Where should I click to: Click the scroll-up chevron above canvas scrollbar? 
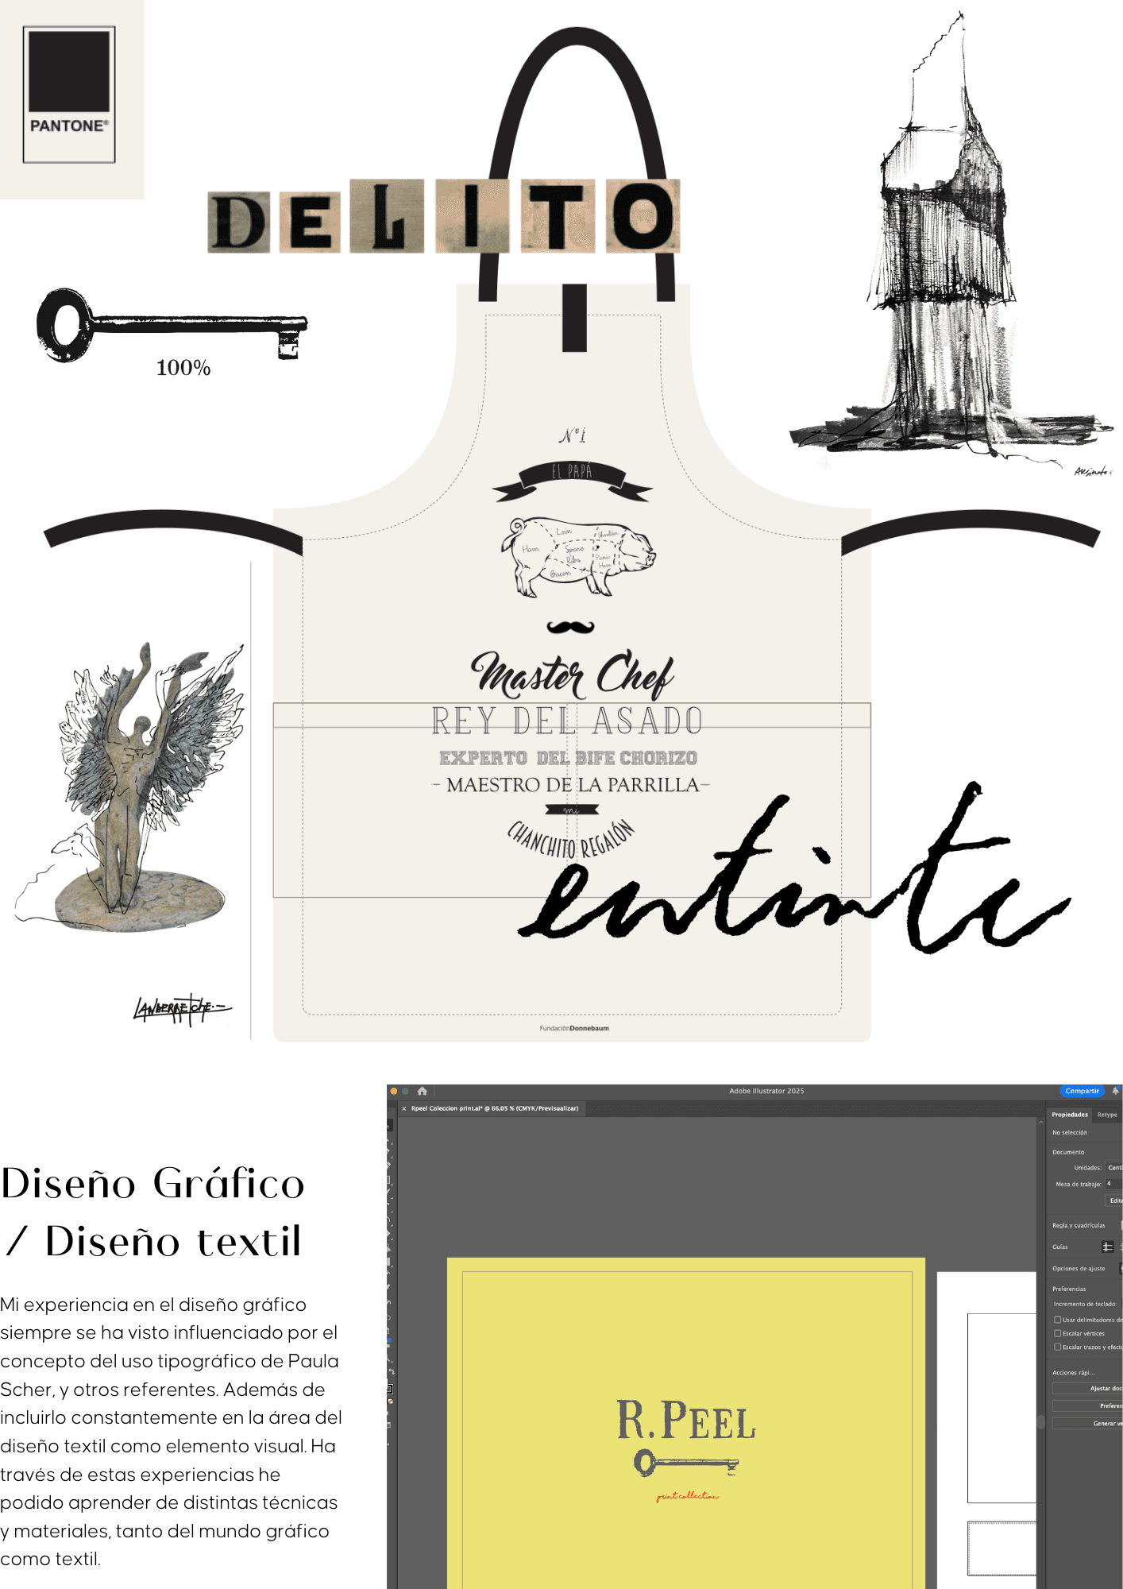[x=1040, y=1122]
